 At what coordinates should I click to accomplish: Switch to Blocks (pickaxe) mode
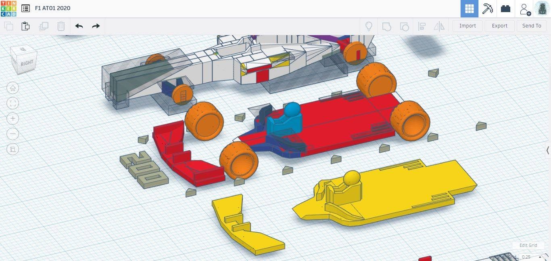pos(488,8)
